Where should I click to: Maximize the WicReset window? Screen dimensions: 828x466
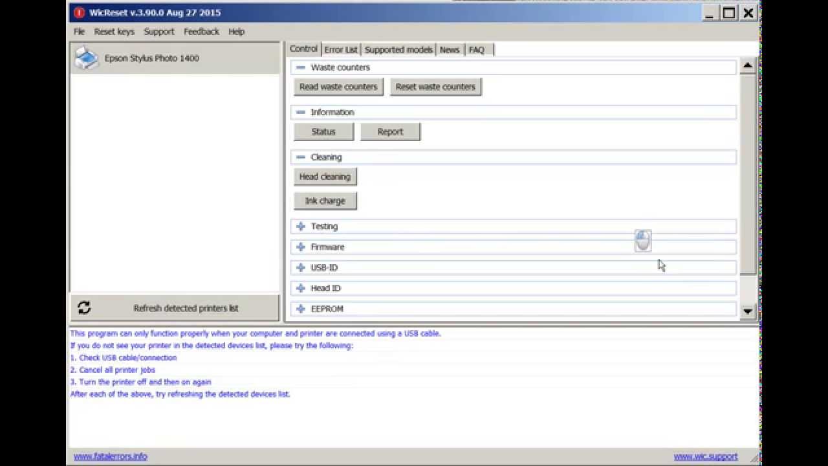point(729,13)
